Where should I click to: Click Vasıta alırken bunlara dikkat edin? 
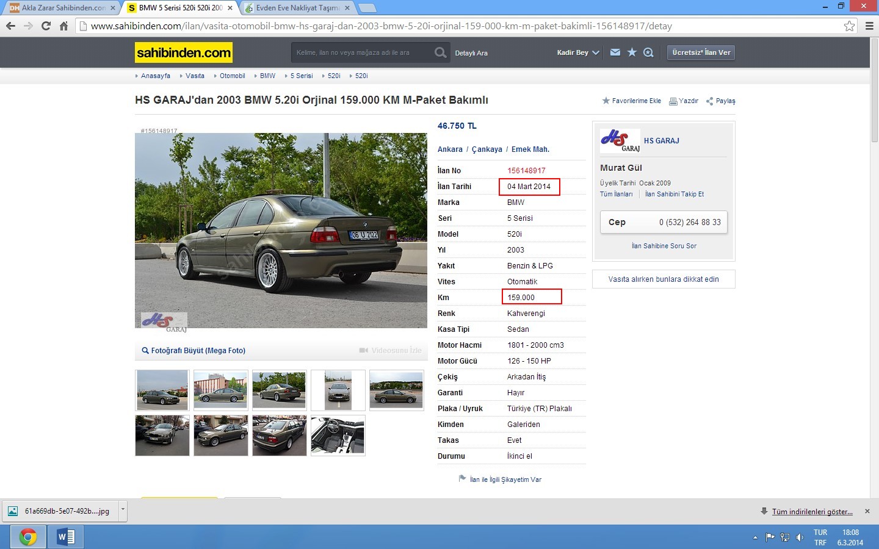(664, 279)
